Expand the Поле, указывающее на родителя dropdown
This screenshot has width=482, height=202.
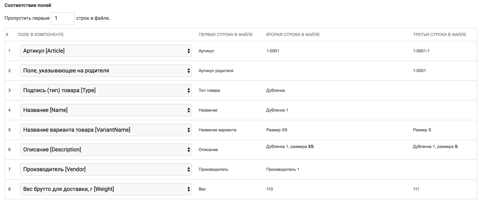106,71
